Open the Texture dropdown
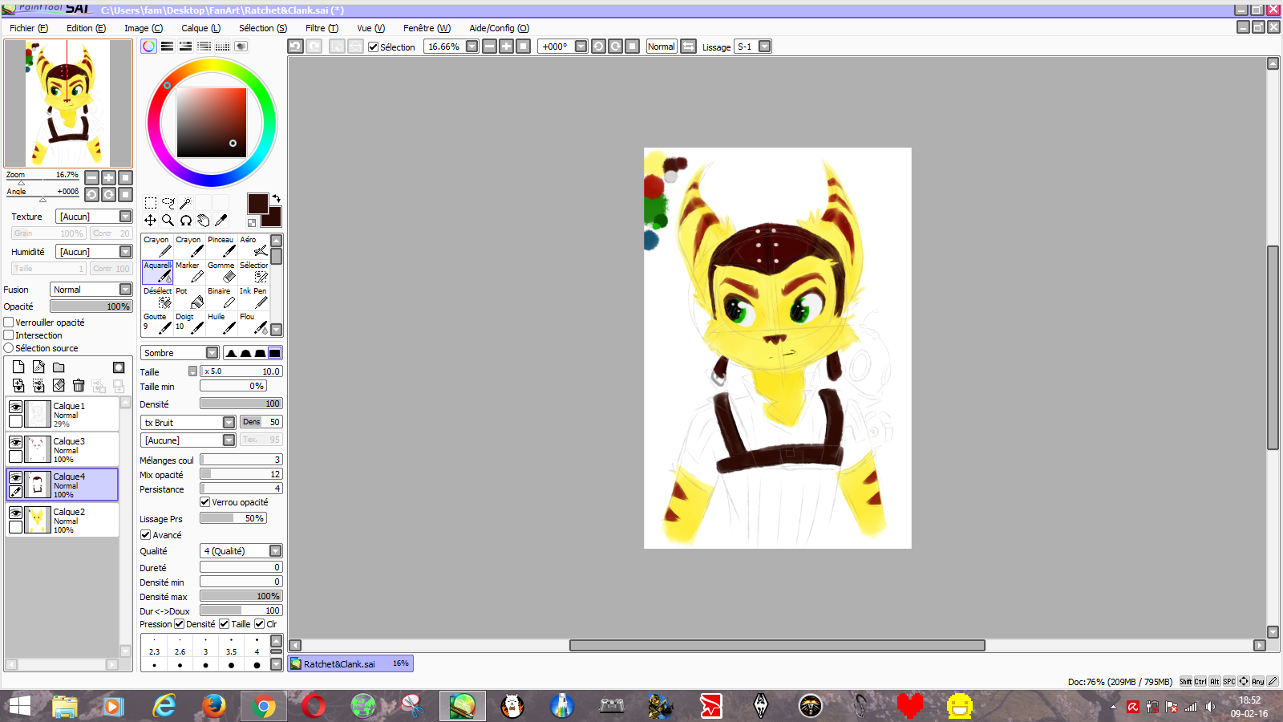This screenshot has width=1283, height=722. coord(94,217)
